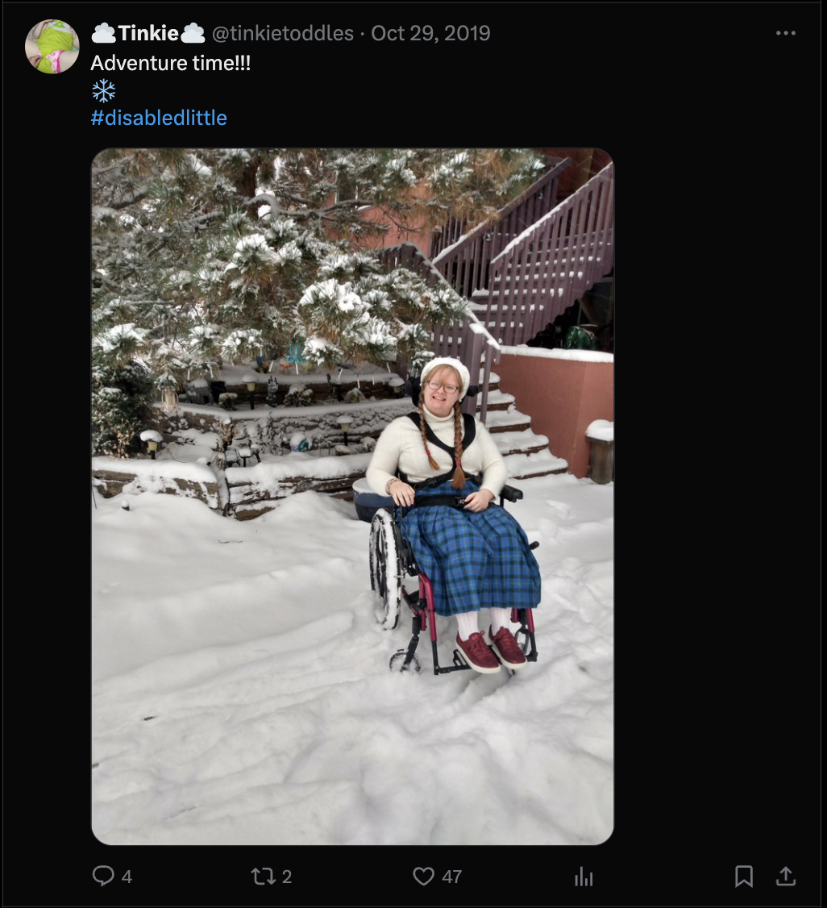Viewport: 827px width, 908px height.
Task: Like the tweet with heart icon
Action: pos(424,877)
